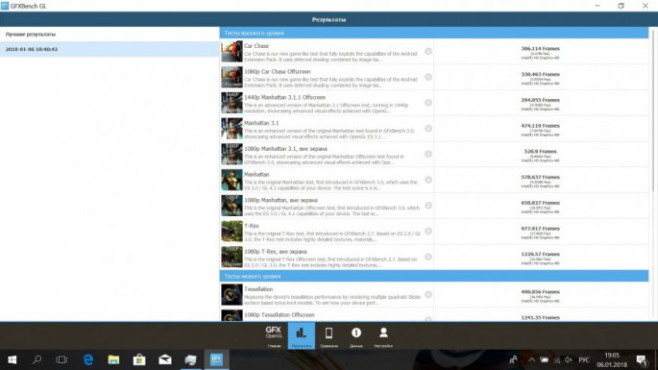Open info icon for Tessellation
This screenshot has width=658, height=370.
[x=428, y=294]
